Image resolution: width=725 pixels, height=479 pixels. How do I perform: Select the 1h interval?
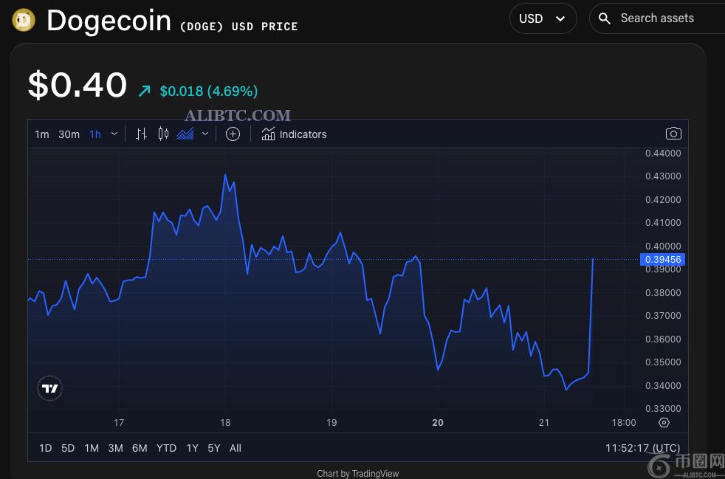[x=95, y=134]
